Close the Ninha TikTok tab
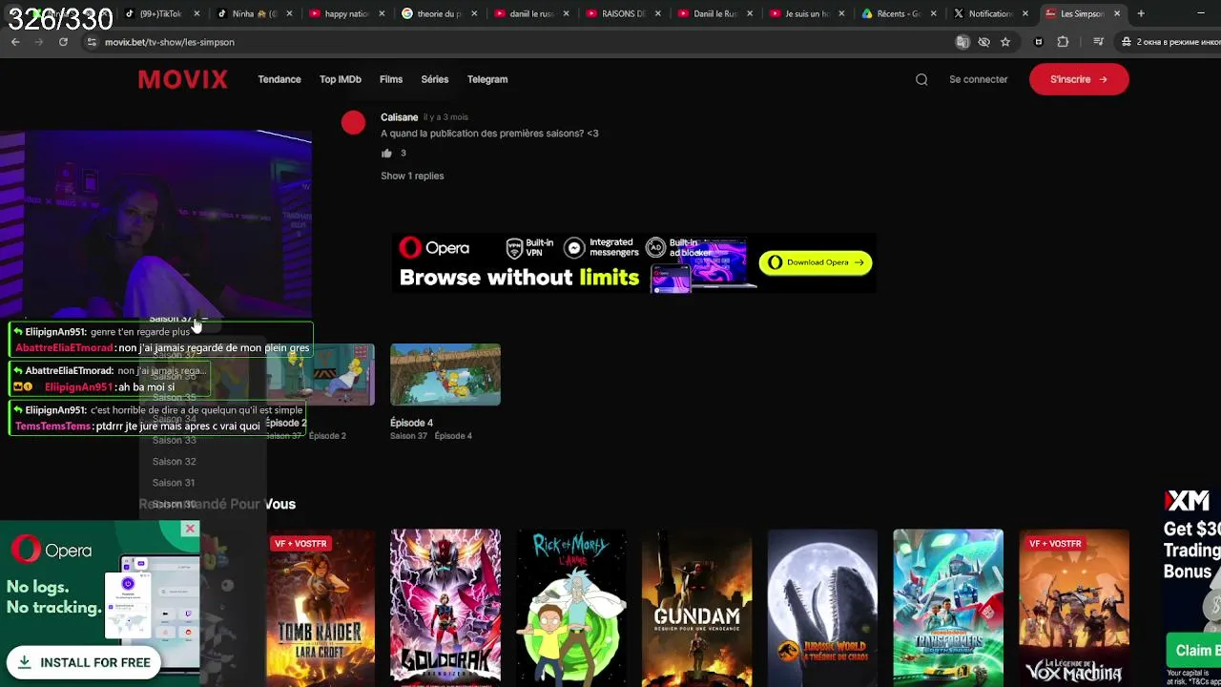Screen dimensions: 1221x687 pyautogui.click(x=289, y=13)
